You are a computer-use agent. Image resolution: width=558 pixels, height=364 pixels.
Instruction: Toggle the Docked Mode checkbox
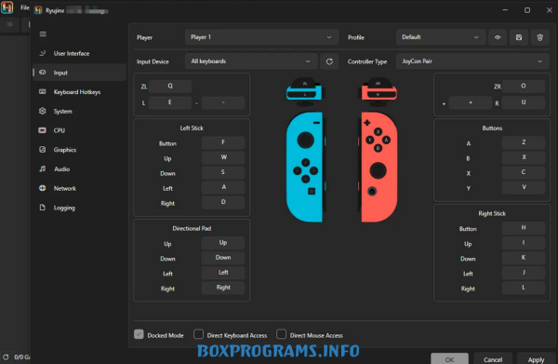[x=139, y=334]
